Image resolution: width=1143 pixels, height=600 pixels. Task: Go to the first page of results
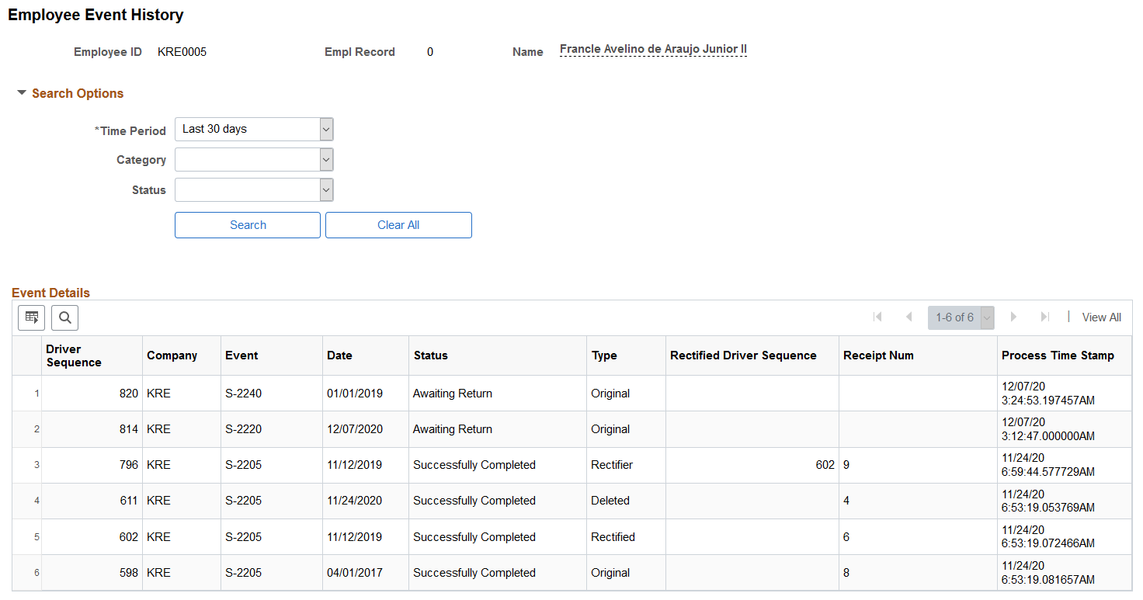(877, 317)
